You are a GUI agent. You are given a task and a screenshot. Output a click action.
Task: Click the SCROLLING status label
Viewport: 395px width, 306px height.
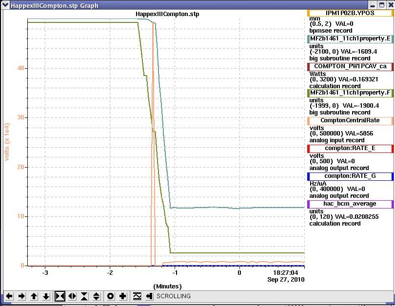click(174, 296)
